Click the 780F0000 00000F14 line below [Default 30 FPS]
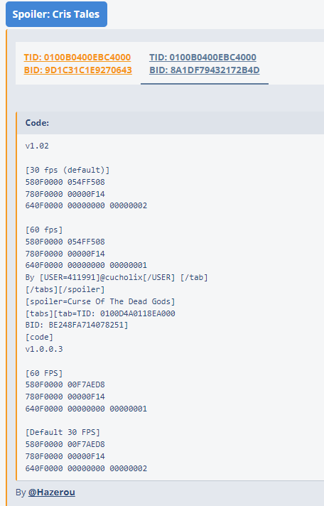Viewport: 324px width, 506px height. (x=65, y=456)
